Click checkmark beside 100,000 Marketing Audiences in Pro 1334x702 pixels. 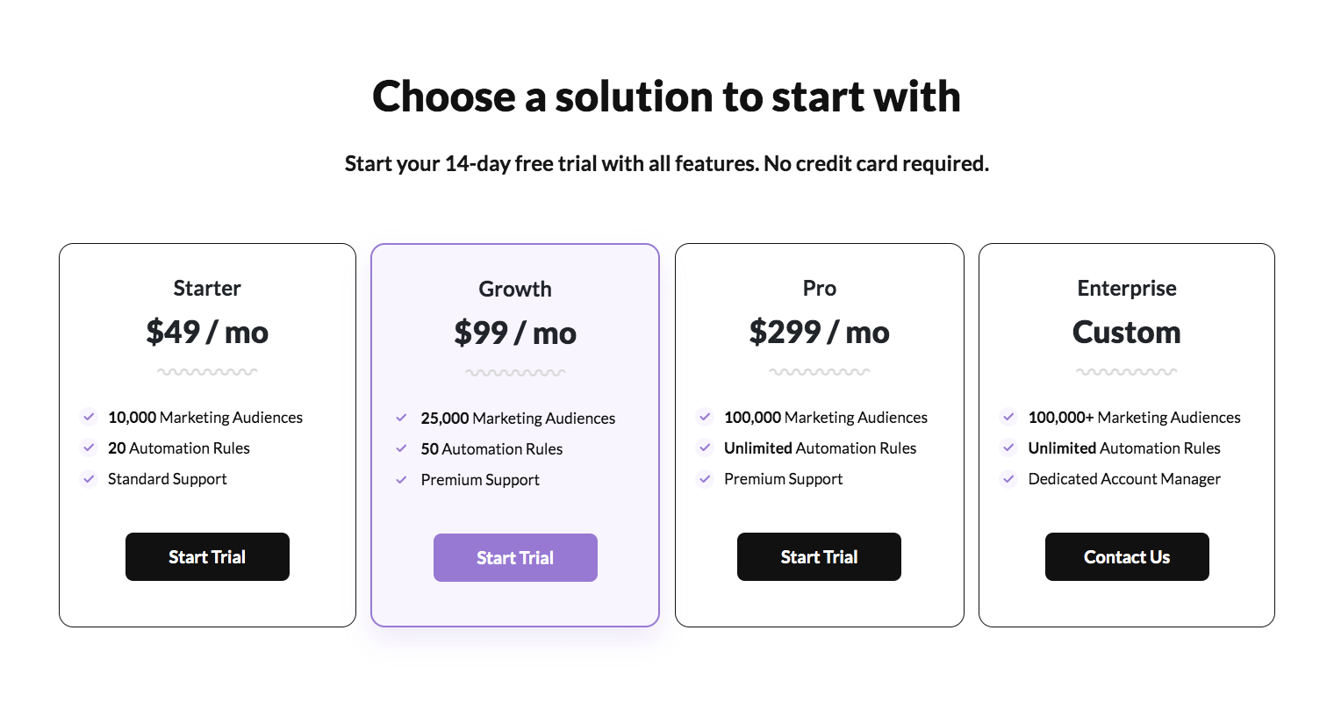tap(705, 417)
